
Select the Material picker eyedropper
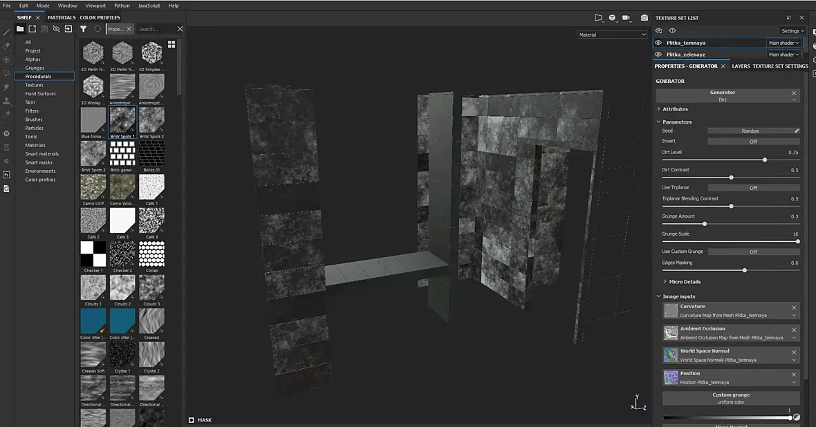tap(6, 115)
